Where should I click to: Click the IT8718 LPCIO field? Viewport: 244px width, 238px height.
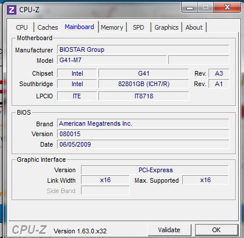(x=143, y=96)
